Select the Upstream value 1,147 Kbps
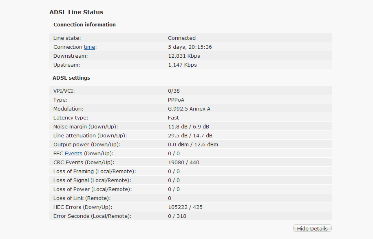The image size is (373, 239). [x=182, y=65]
